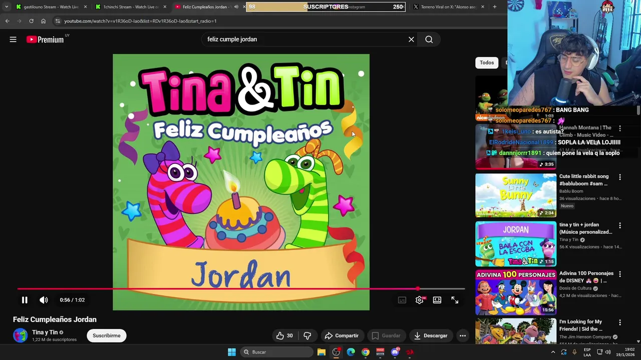Open Adivina 100 Personajes de DISNEY title

(x=586, y=277)
